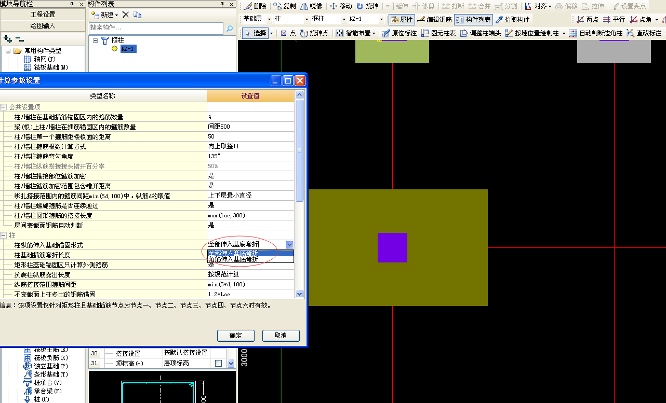Click the expand-all plus icon in navigation bar
Screen dimensions: 666x403
(7, 39)
